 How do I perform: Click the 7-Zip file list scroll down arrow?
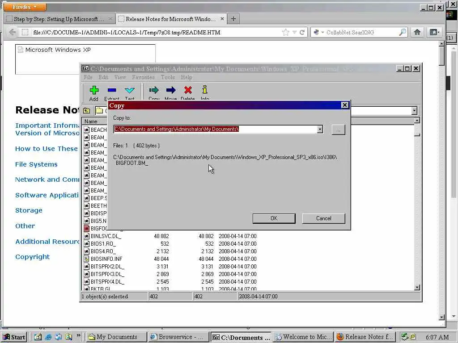pyautogui.click(x=417, y=287)
